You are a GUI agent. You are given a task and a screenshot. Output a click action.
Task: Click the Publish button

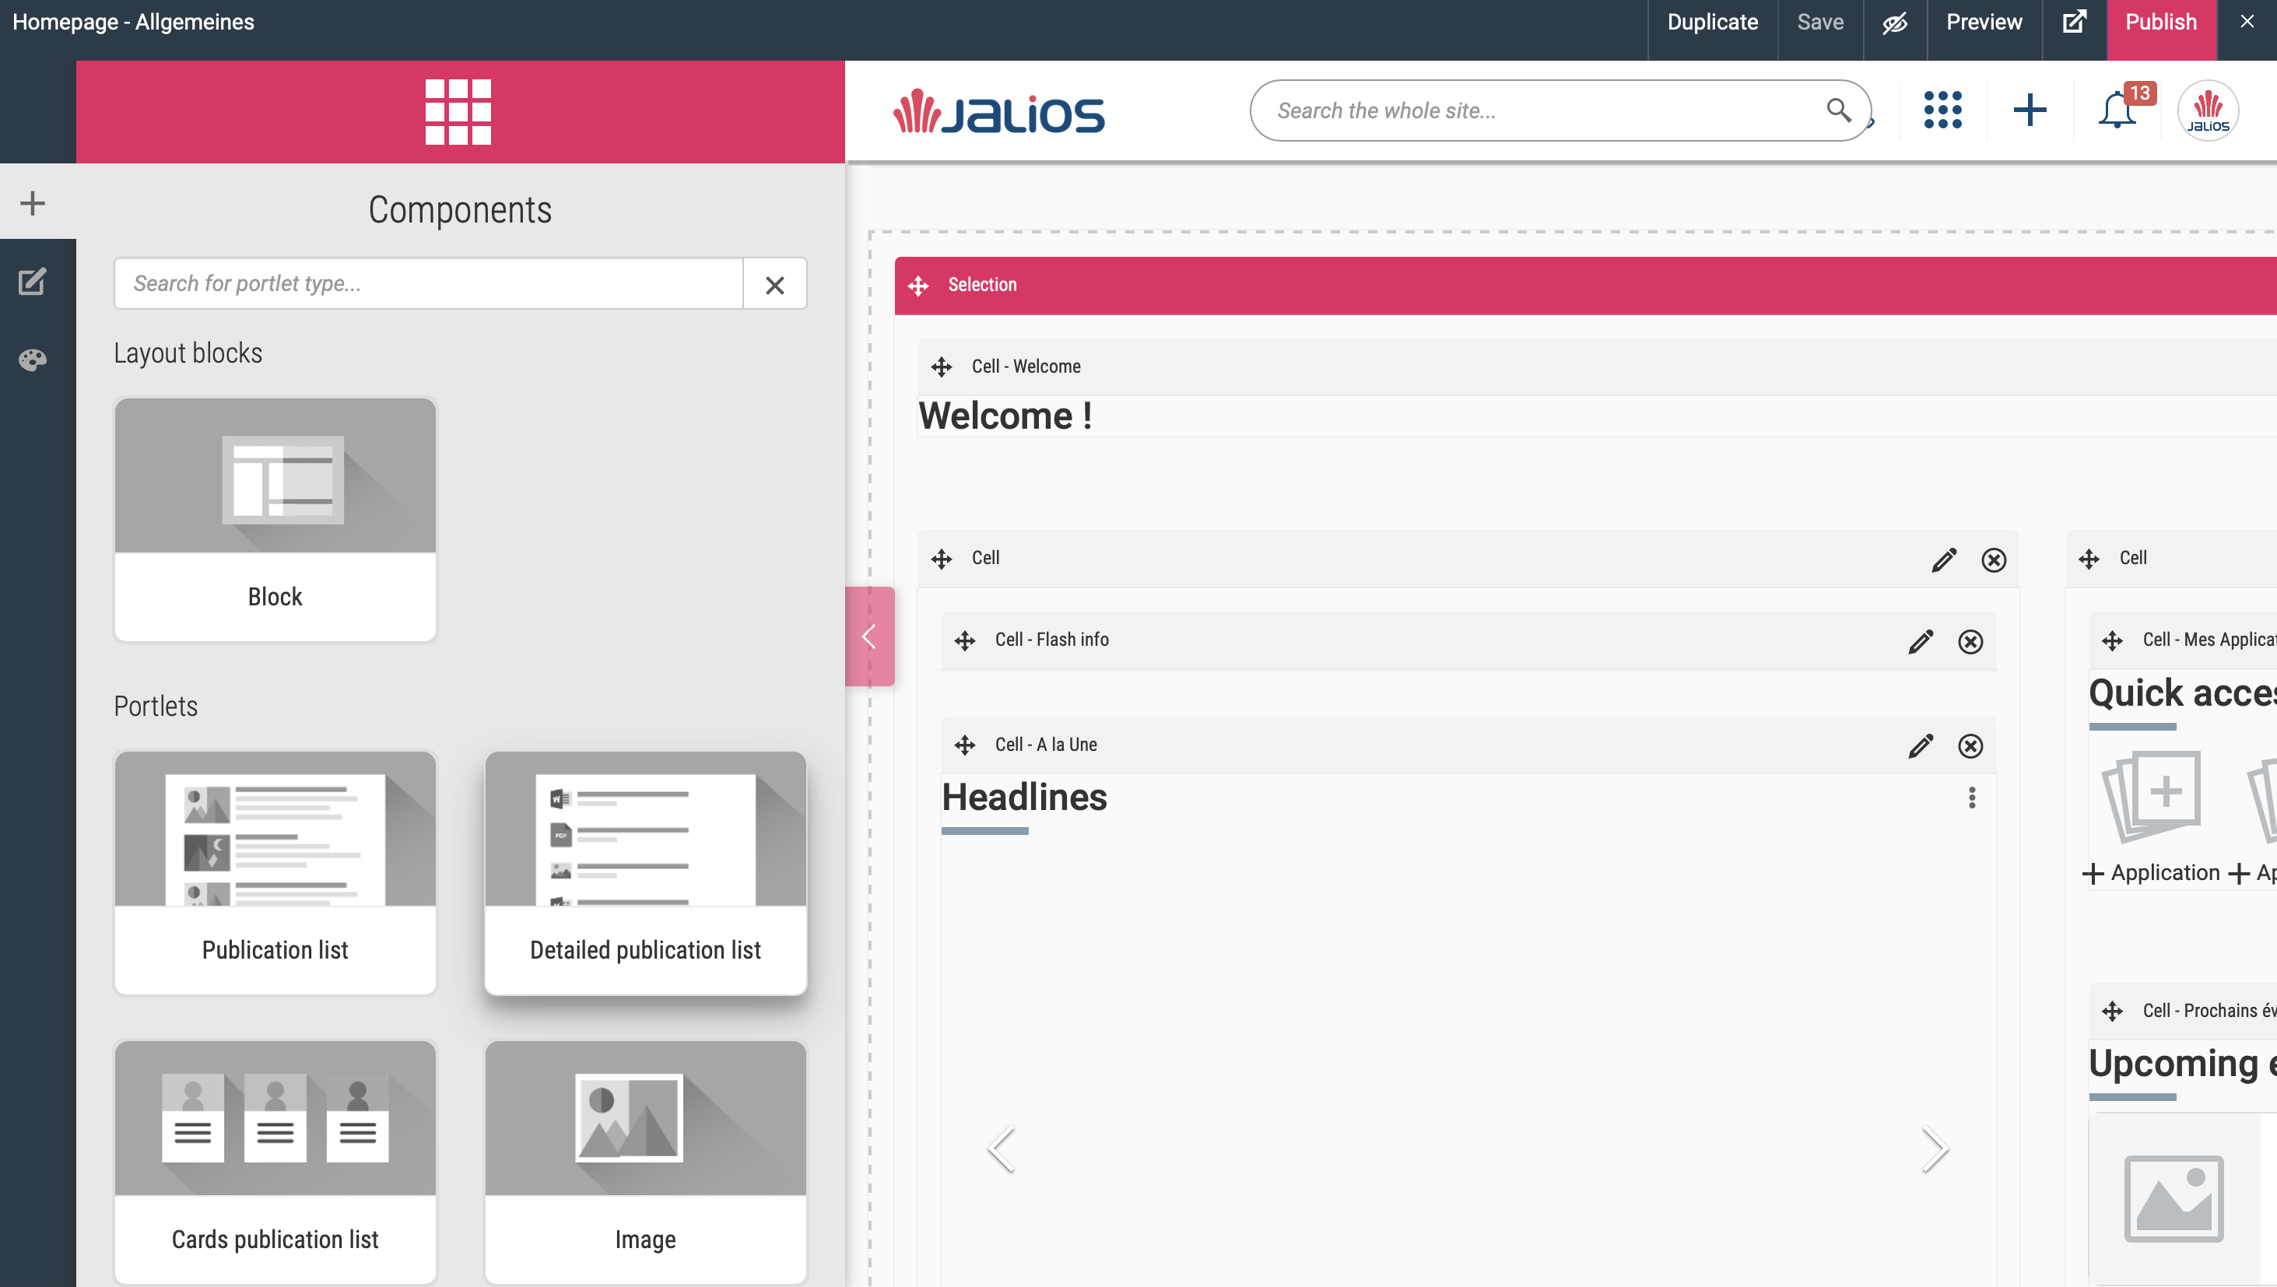2160,22
